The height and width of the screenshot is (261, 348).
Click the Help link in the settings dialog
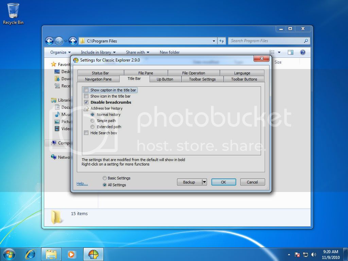(82, 183)
